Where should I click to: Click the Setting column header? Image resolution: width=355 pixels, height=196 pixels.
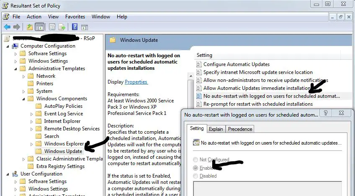click(x=267, y=55)
